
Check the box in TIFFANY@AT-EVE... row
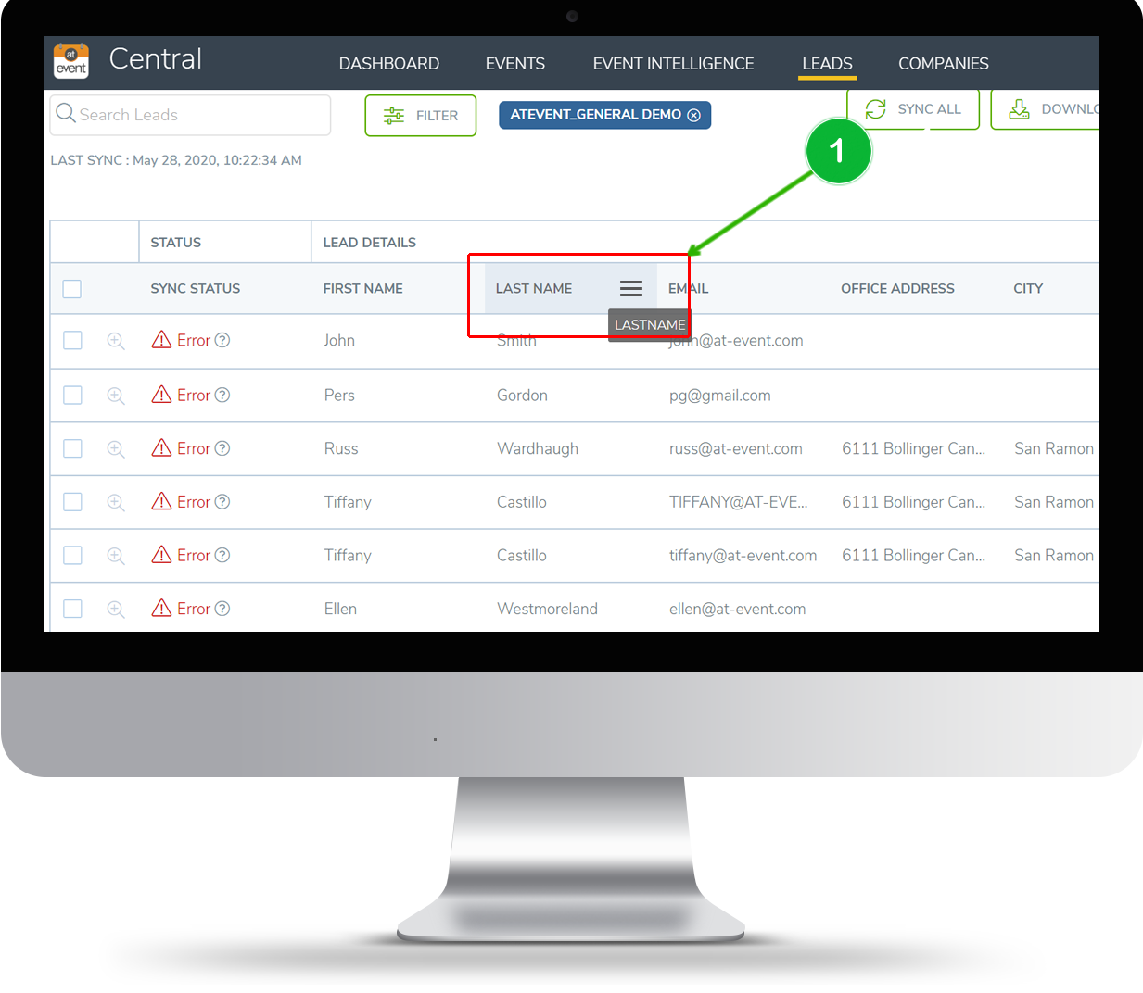72,501
